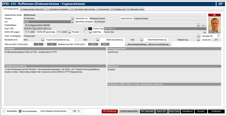Screen dimensions: 227x116
Task: Click the red 297 ID box
Action: point(215,15)
